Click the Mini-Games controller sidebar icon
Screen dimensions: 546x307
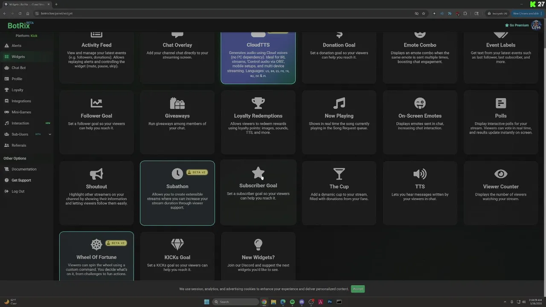[7, 112]
